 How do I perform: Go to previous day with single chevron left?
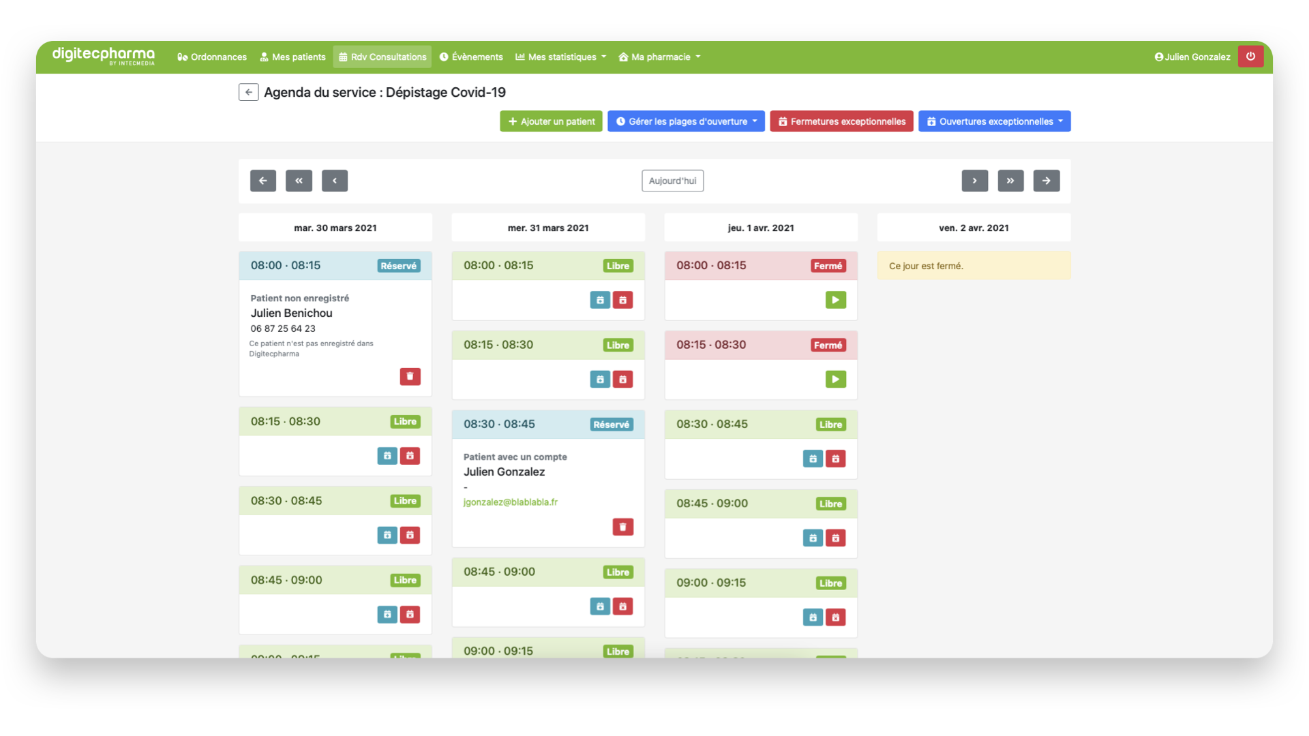coord(335,181)
